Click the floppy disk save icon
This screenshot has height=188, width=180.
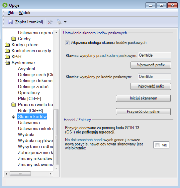pos(10,22)
